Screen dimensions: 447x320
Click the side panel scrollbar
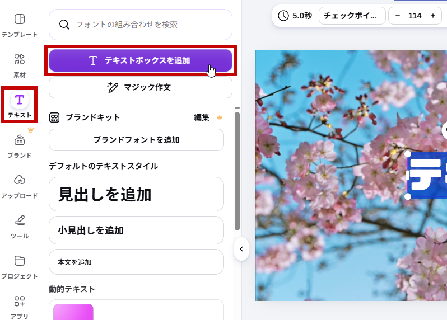click(237, 171)
